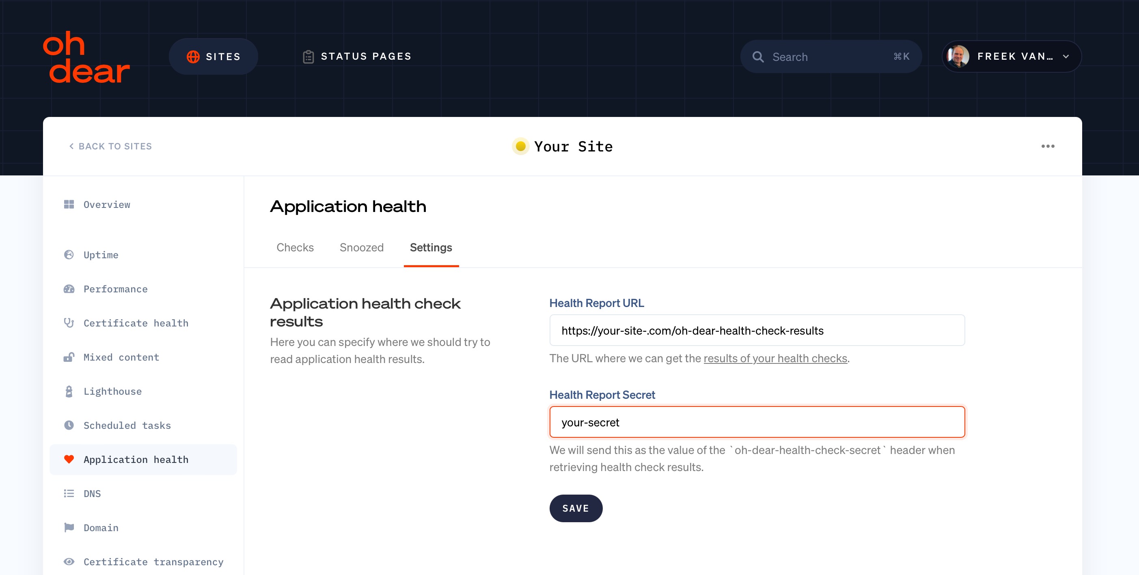Open Mixed content in the sidebar
This screenshot has width=1139, height=575.
tap(143, 357)
